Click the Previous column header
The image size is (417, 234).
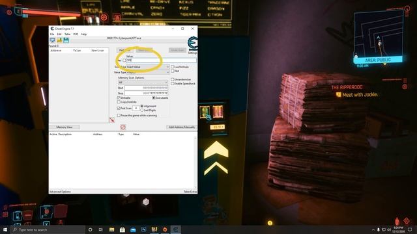click(x=98, y=51)
